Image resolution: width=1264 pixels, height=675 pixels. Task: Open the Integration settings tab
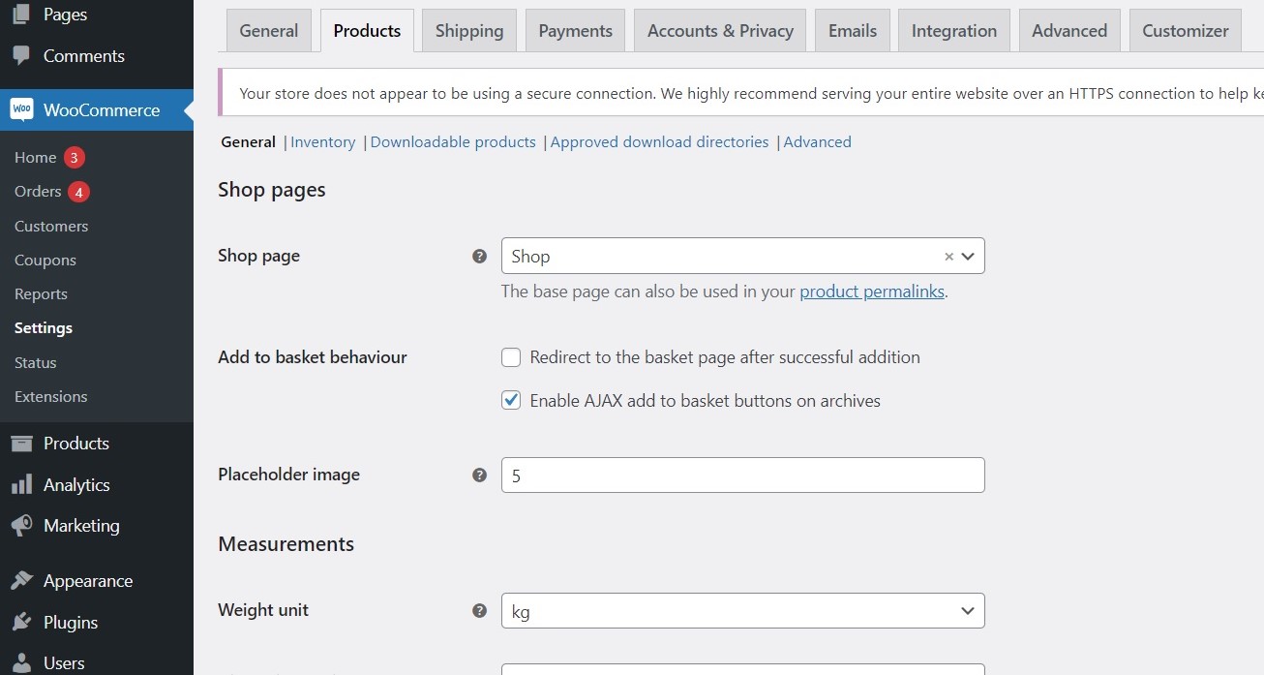pos(954,31)
